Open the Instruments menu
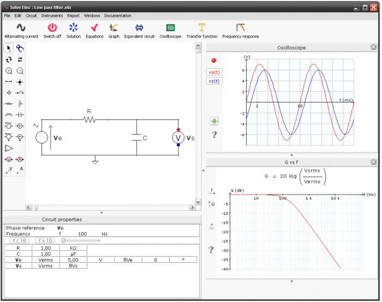The image size is (382, 302). [x=52, y=16]
